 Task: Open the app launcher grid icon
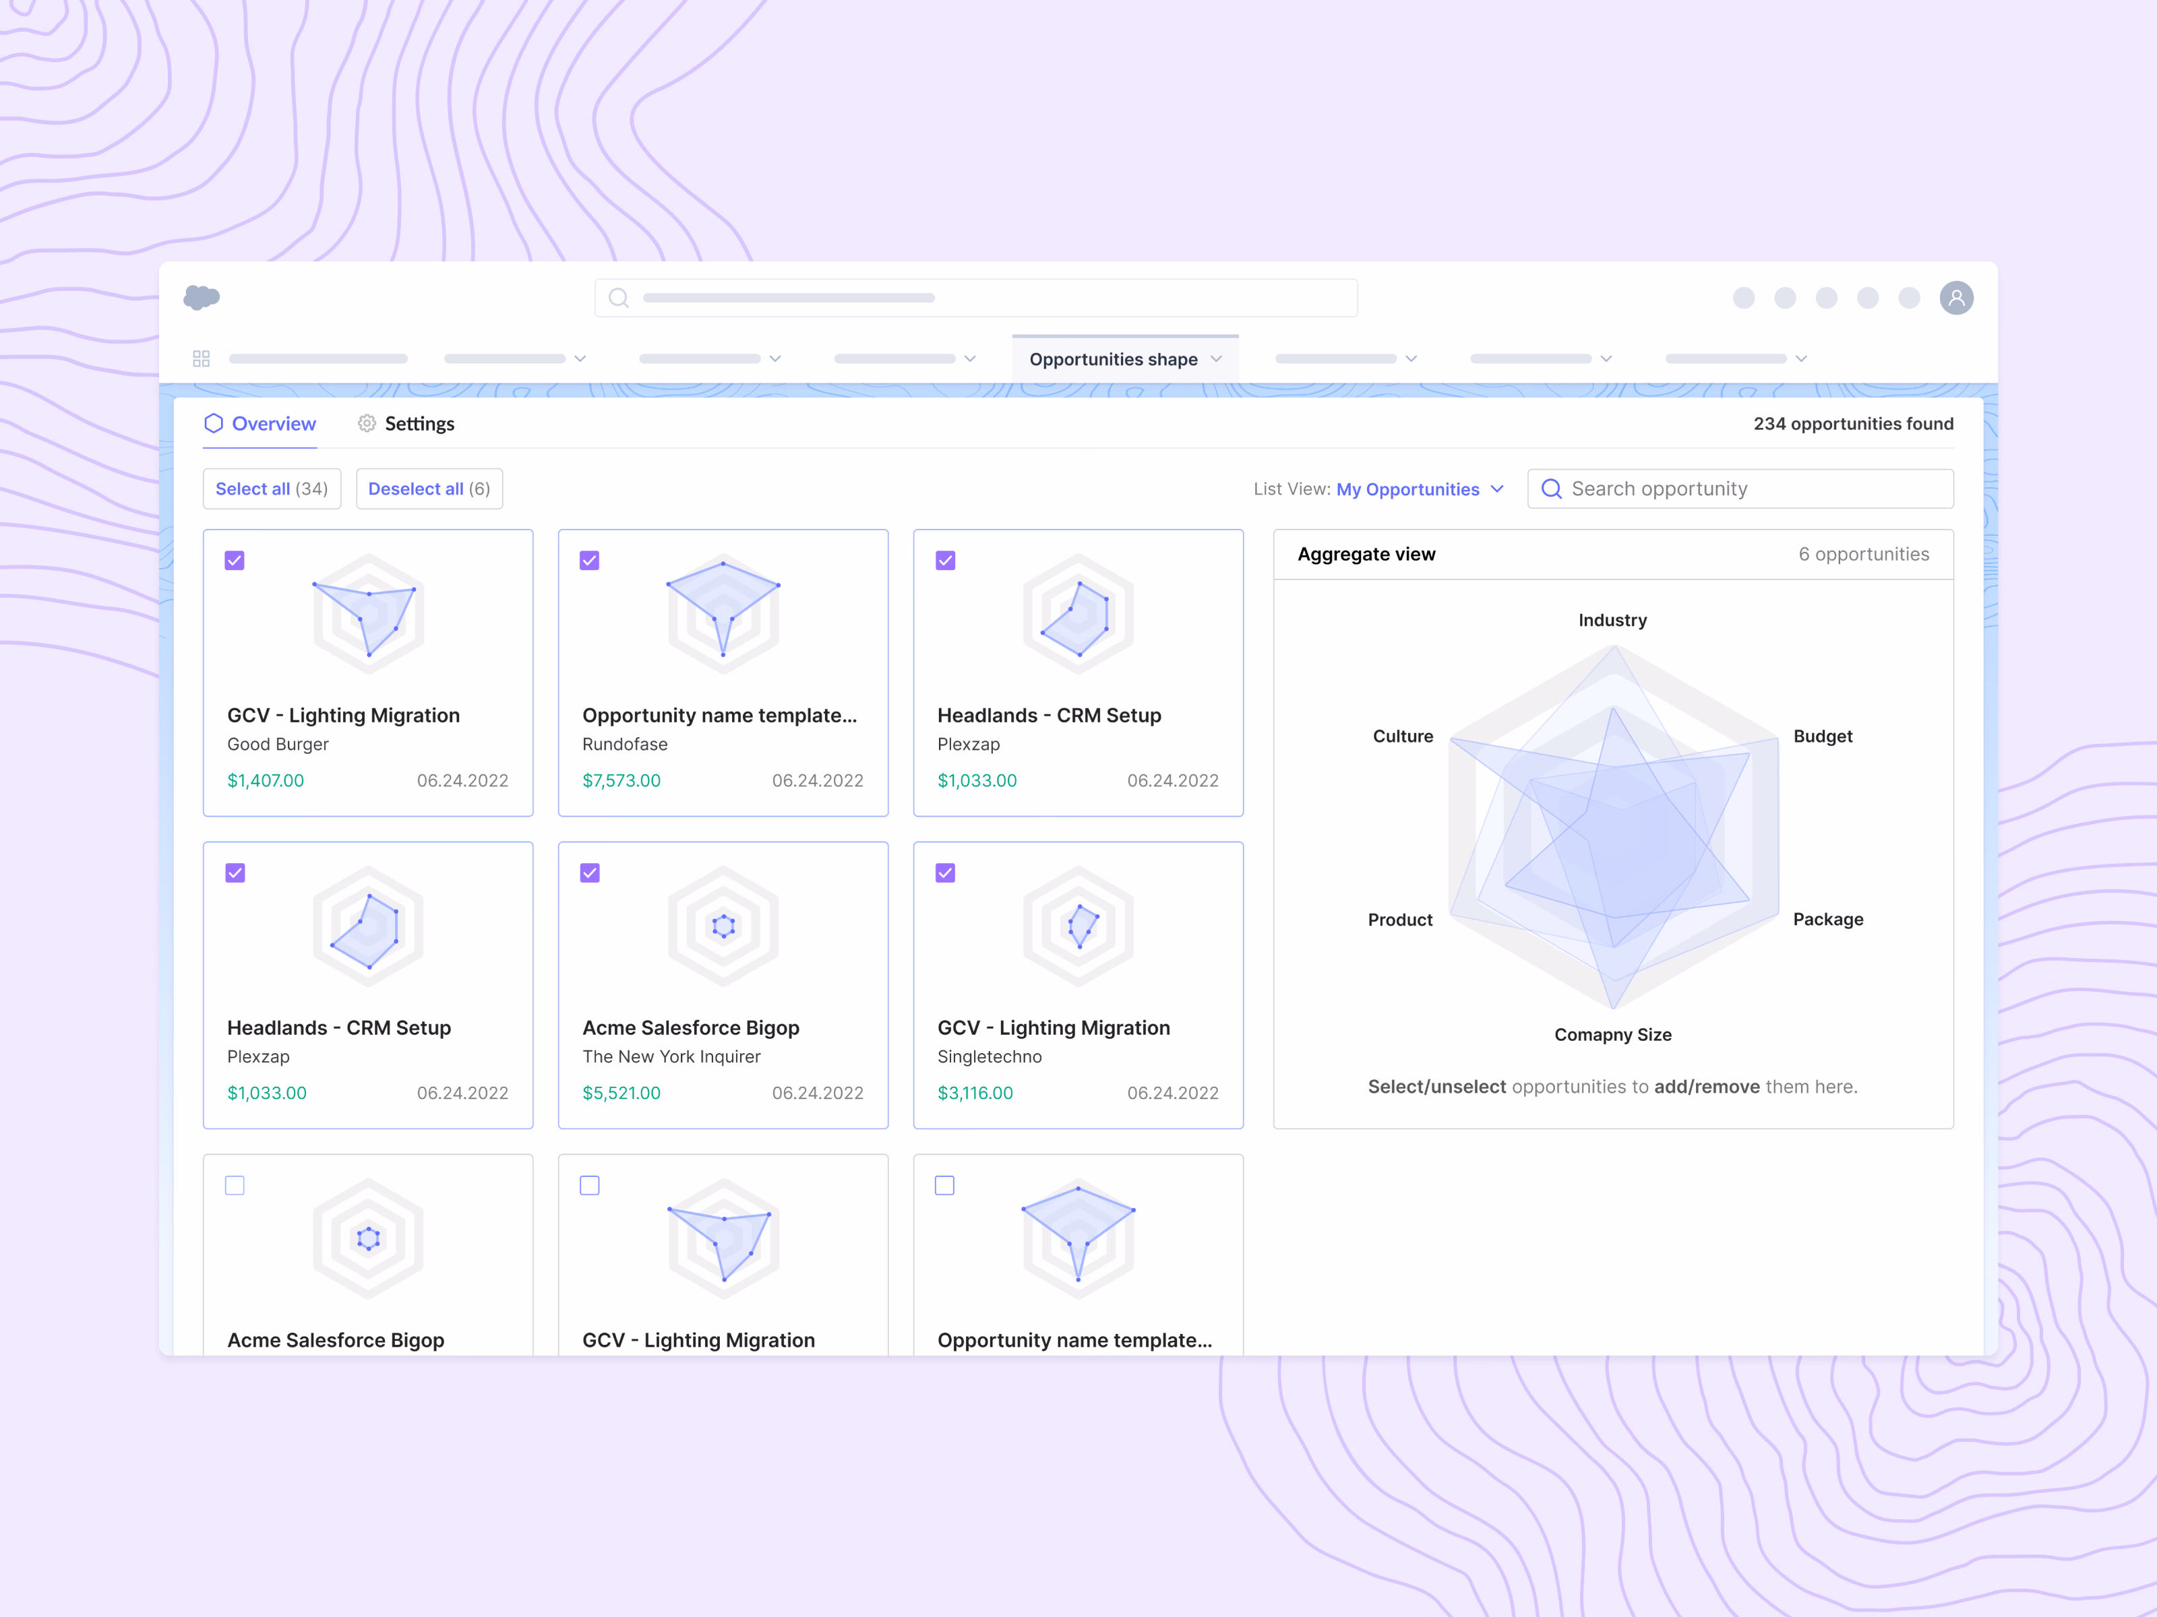point(202,358)
